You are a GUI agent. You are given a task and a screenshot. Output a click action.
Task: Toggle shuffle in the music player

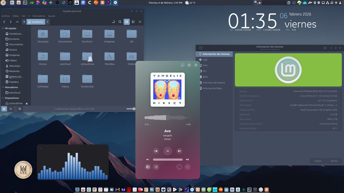[156, 167]
